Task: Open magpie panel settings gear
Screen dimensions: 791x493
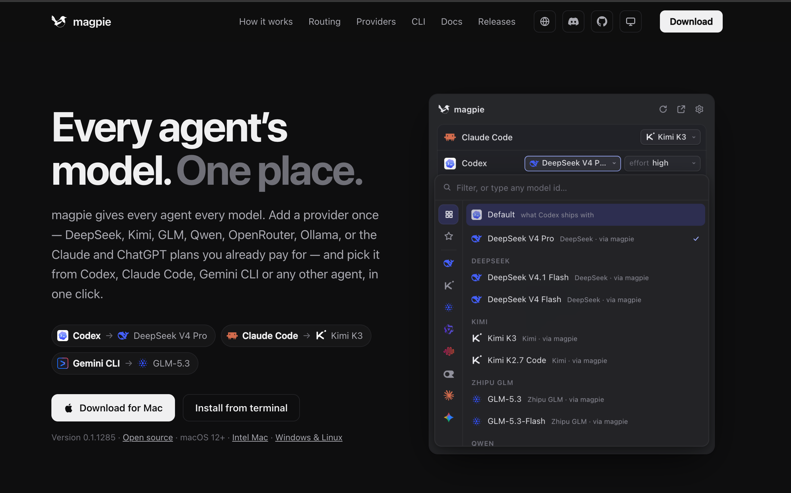Action: tap(699, 109)
